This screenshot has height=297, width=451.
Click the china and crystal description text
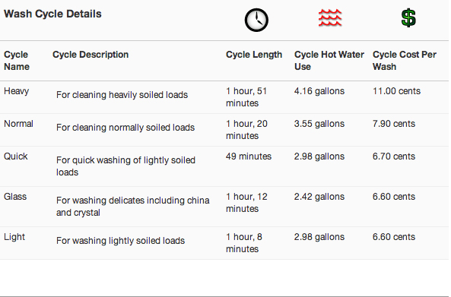click(x=133, y=207)
